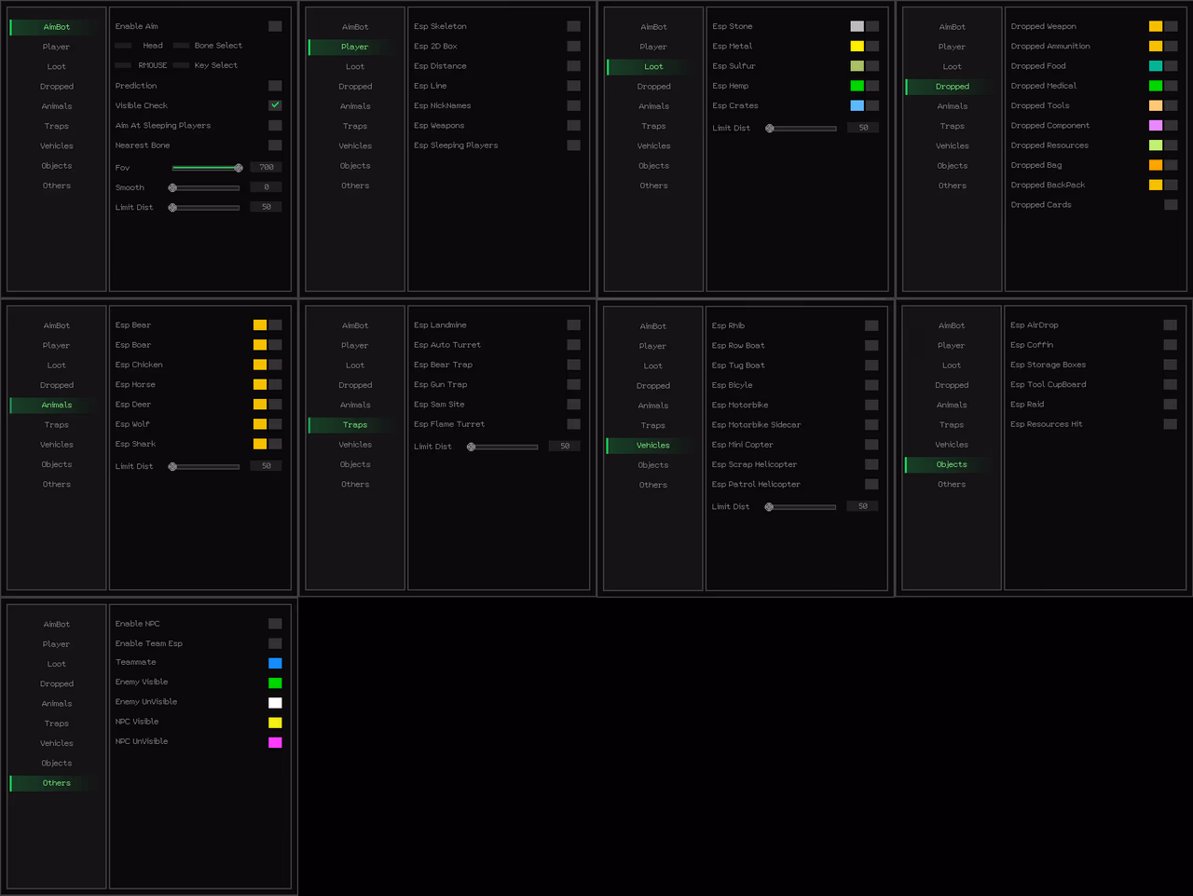Enable Esp Skeleton checkbox
The height and width of the screenshot is (896, 1193).
[x=573, y=26]
